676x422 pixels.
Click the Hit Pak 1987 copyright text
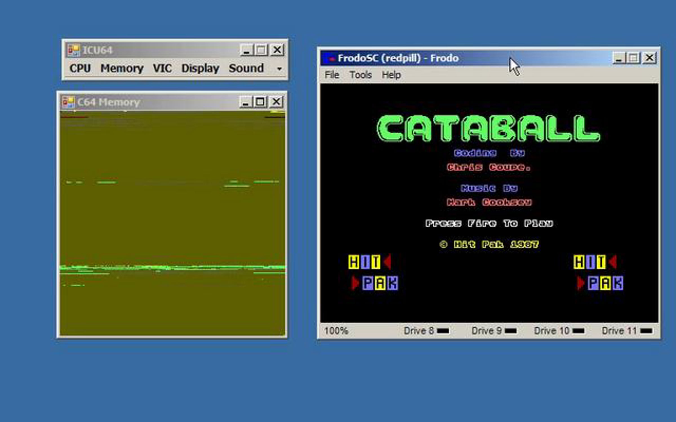tap(489, 244)
